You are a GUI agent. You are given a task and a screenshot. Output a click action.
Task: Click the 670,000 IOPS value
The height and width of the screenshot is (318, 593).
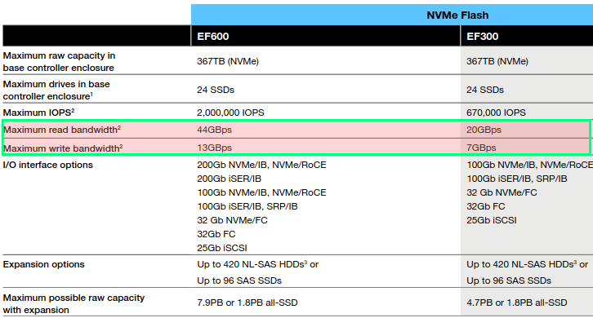(x=496, y=113)
